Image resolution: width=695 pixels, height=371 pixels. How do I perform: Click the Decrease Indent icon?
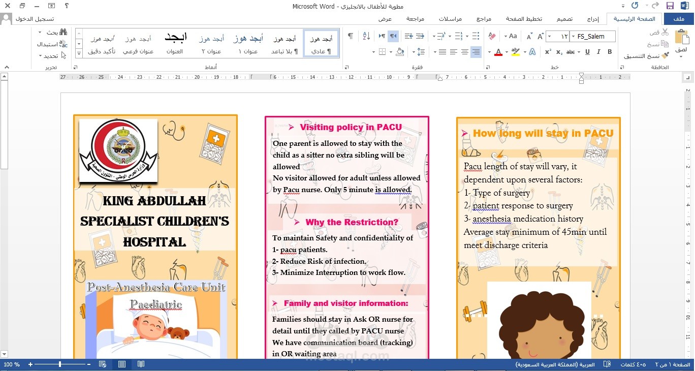[x=420, y=36]
